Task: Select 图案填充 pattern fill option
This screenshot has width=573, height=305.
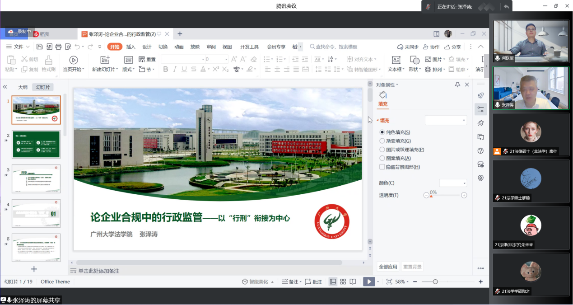Action: click(382, 158)
